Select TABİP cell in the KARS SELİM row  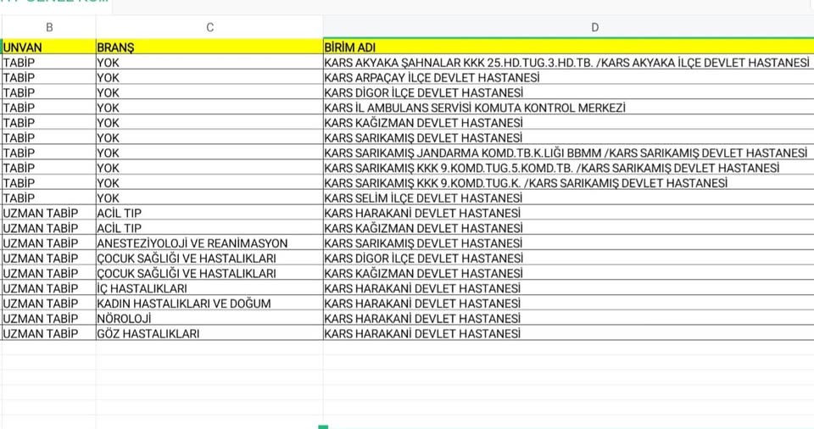(x=49, y=198)
